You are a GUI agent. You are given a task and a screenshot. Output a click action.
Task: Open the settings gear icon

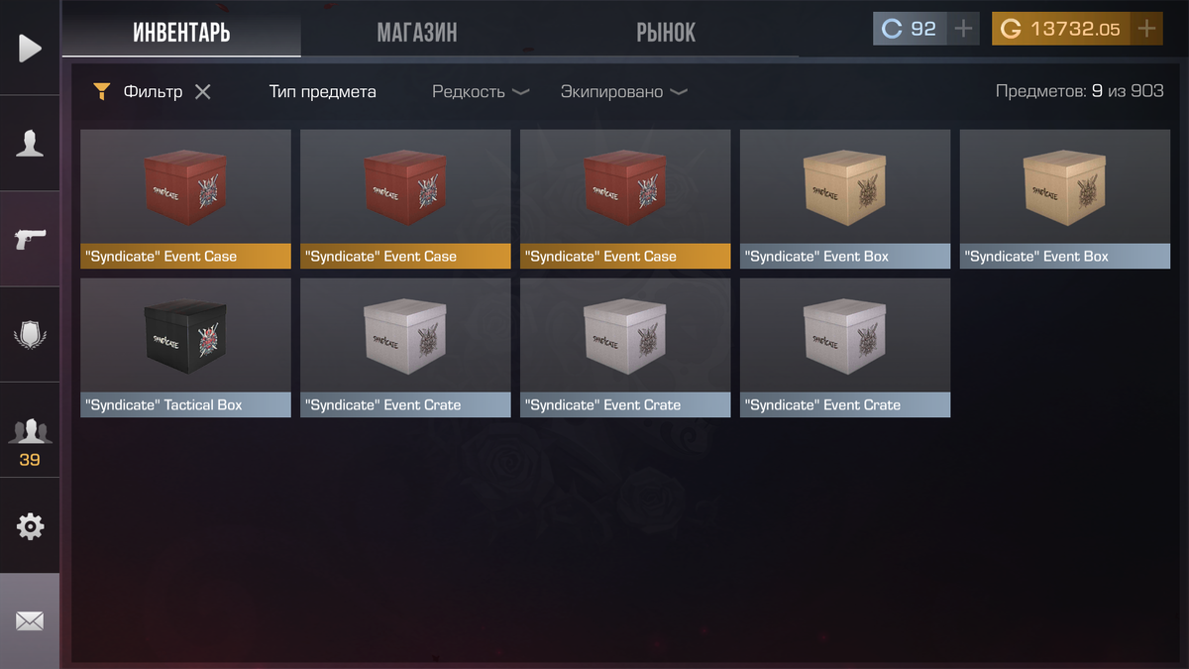coord(30,526)
